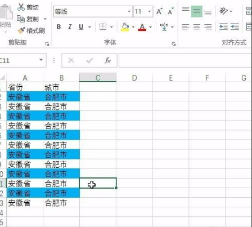252x227 pixels.
Task: Expand the font size dropdown
Action: (150, 12)
